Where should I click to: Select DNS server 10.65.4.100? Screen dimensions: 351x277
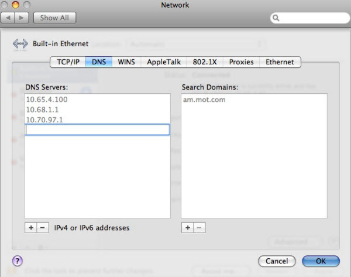pos(47,100)
